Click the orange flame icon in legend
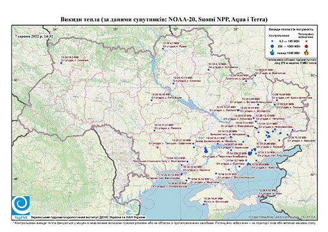This screenshot has height=232, width=328. tap(306, 52)
